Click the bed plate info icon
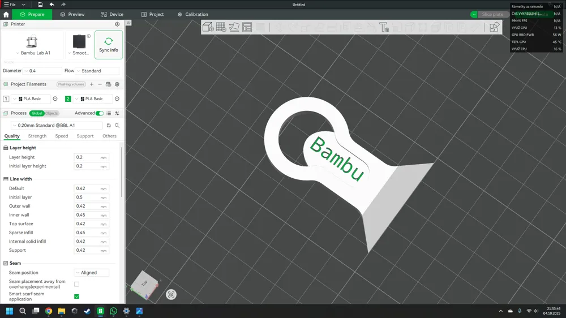This screenshot has width=566, height=318. point(89,36)
